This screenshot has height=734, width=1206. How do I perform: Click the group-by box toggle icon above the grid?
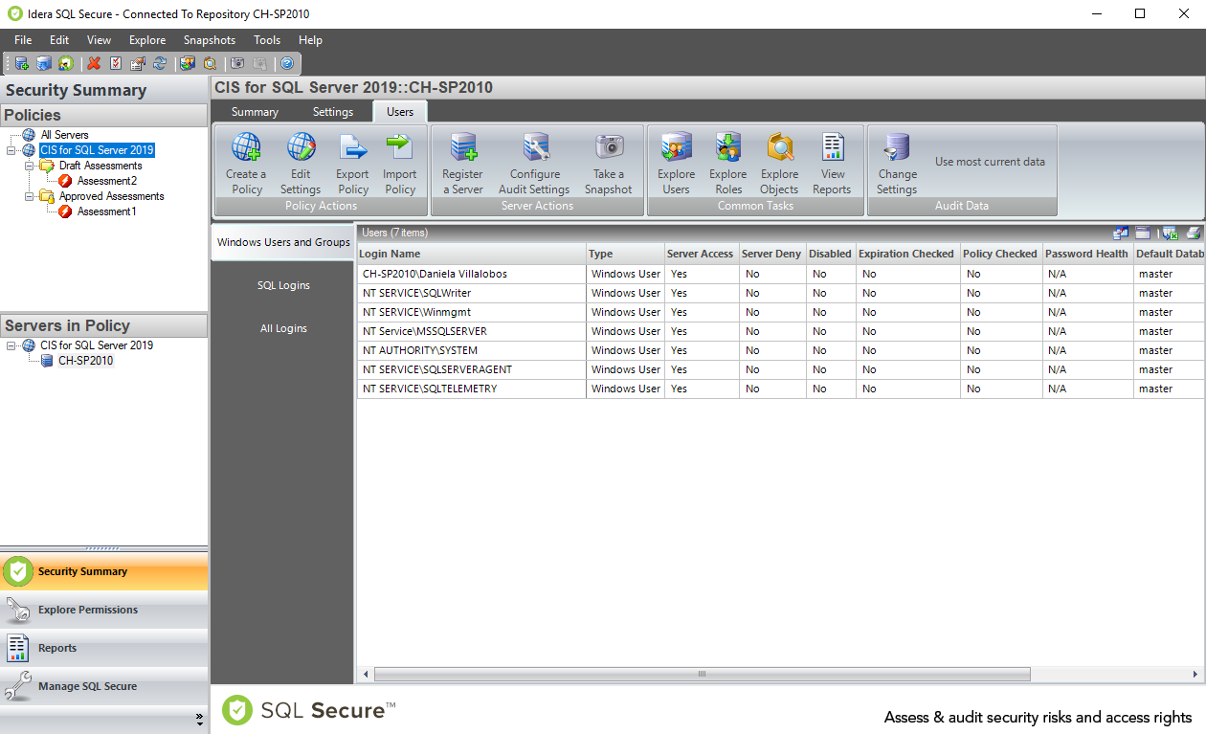(1143, 233)
